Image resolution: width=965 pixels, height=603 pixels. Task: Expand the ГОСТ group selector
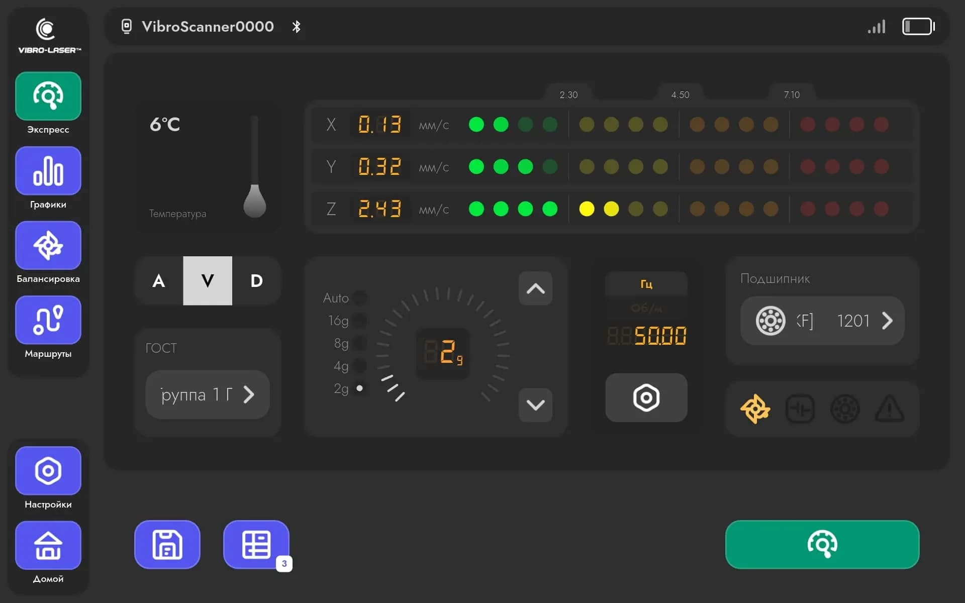(x=208, y=394)
